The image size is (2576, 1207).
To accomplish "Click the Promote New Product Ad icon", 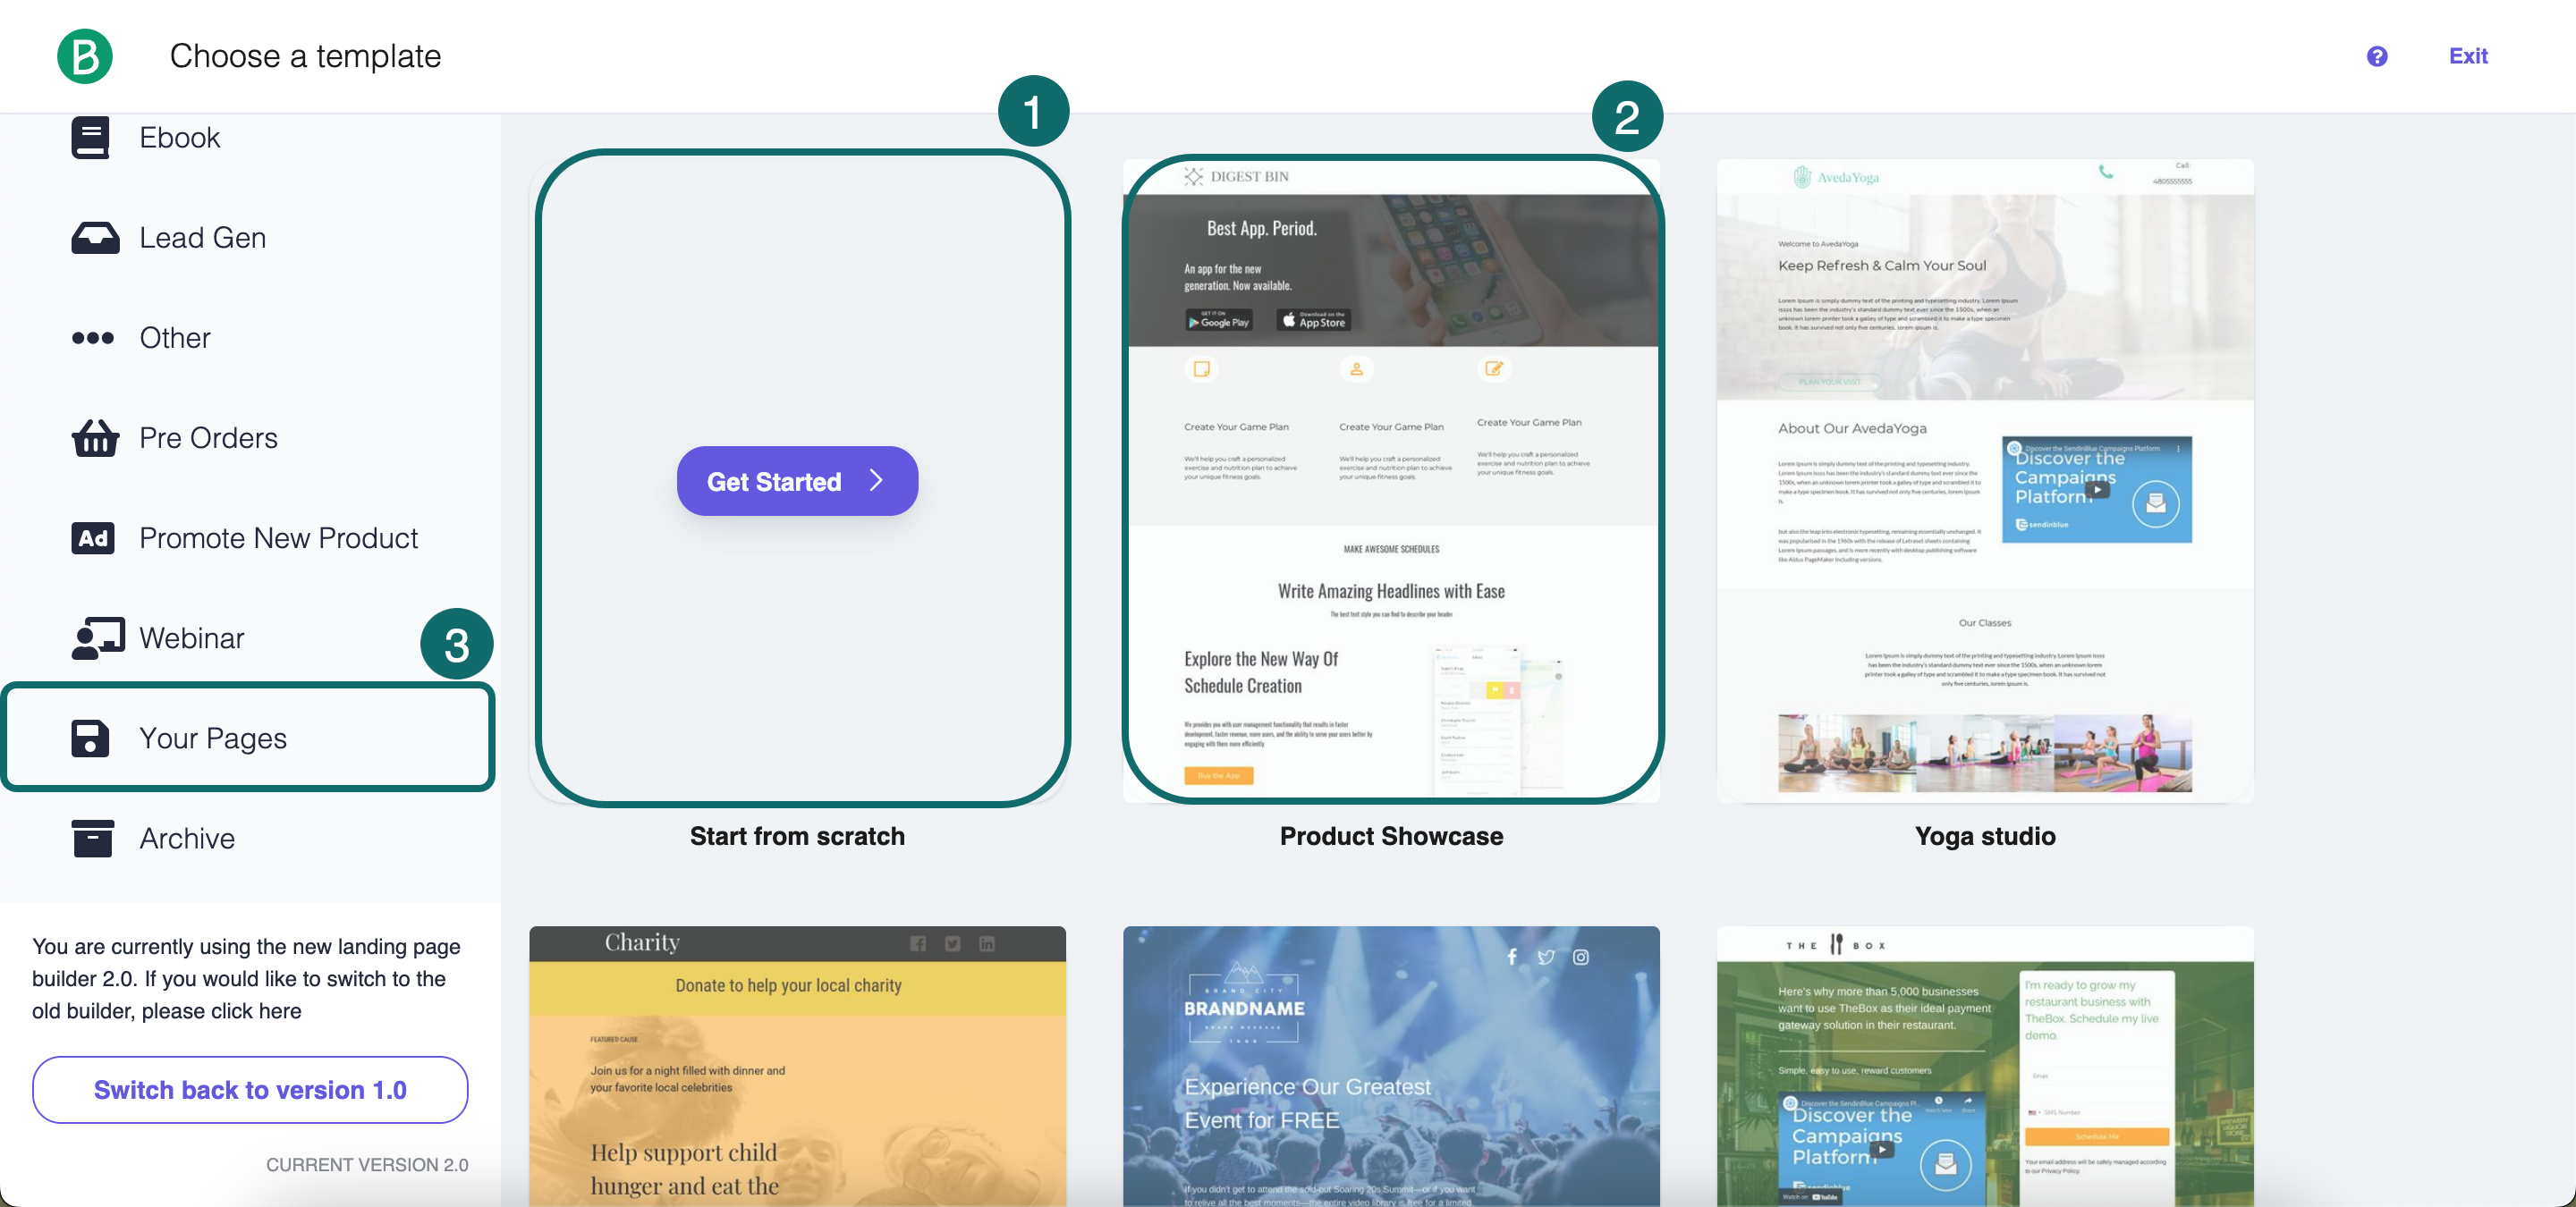I will tap(93, 538).
